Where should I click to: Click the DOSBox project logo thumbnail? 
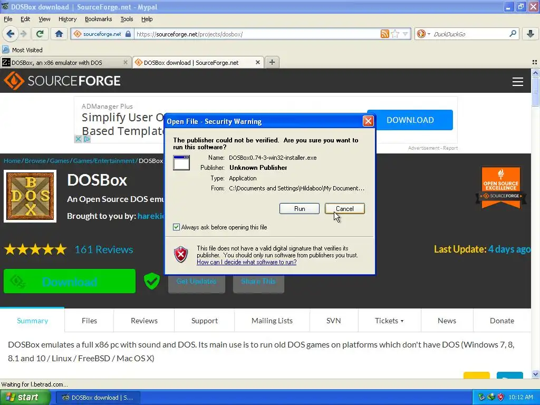(30, 196)
